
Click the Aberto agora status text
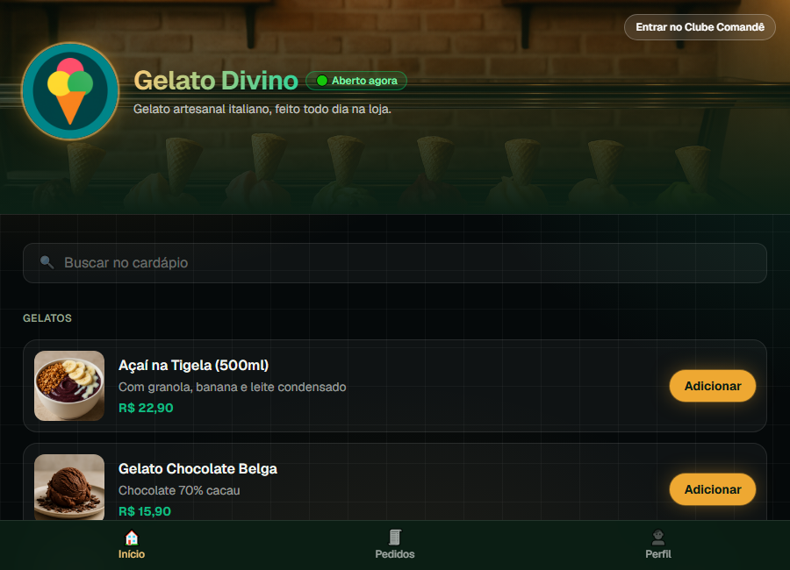364,81
